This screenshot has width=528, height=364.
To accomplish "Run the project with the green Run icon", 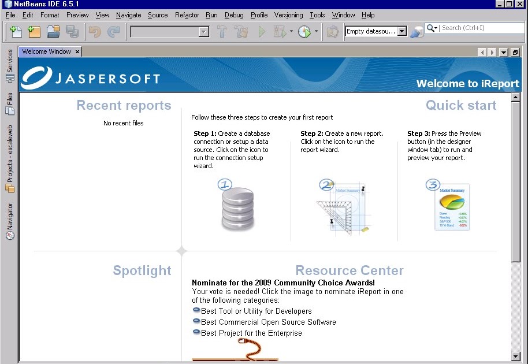I will point(261,31).
